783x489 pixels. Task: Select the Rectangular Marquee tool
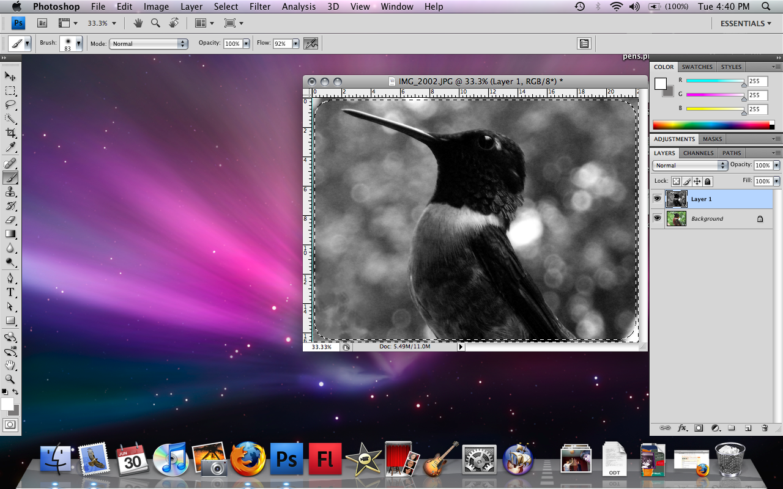10,90
